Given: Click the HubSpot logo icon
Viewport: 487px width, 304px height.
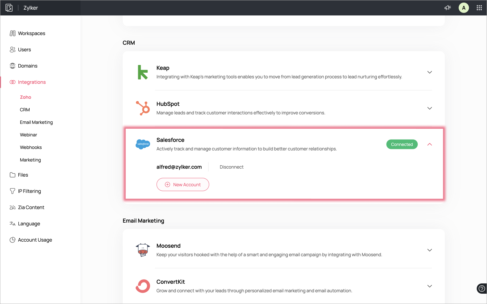Looking at the screenshot, I should coord(143,108).
